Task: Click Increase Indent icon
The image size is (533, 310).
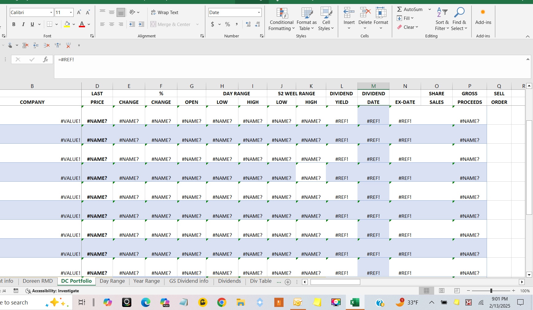Action: click(141, 25)
